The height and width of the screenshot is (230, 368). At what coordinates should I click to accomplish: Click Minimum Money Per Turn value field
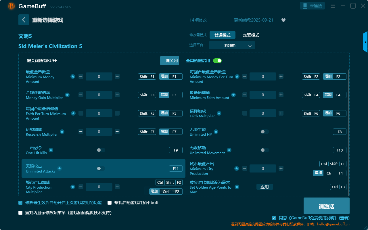click(x=263, y=76)
